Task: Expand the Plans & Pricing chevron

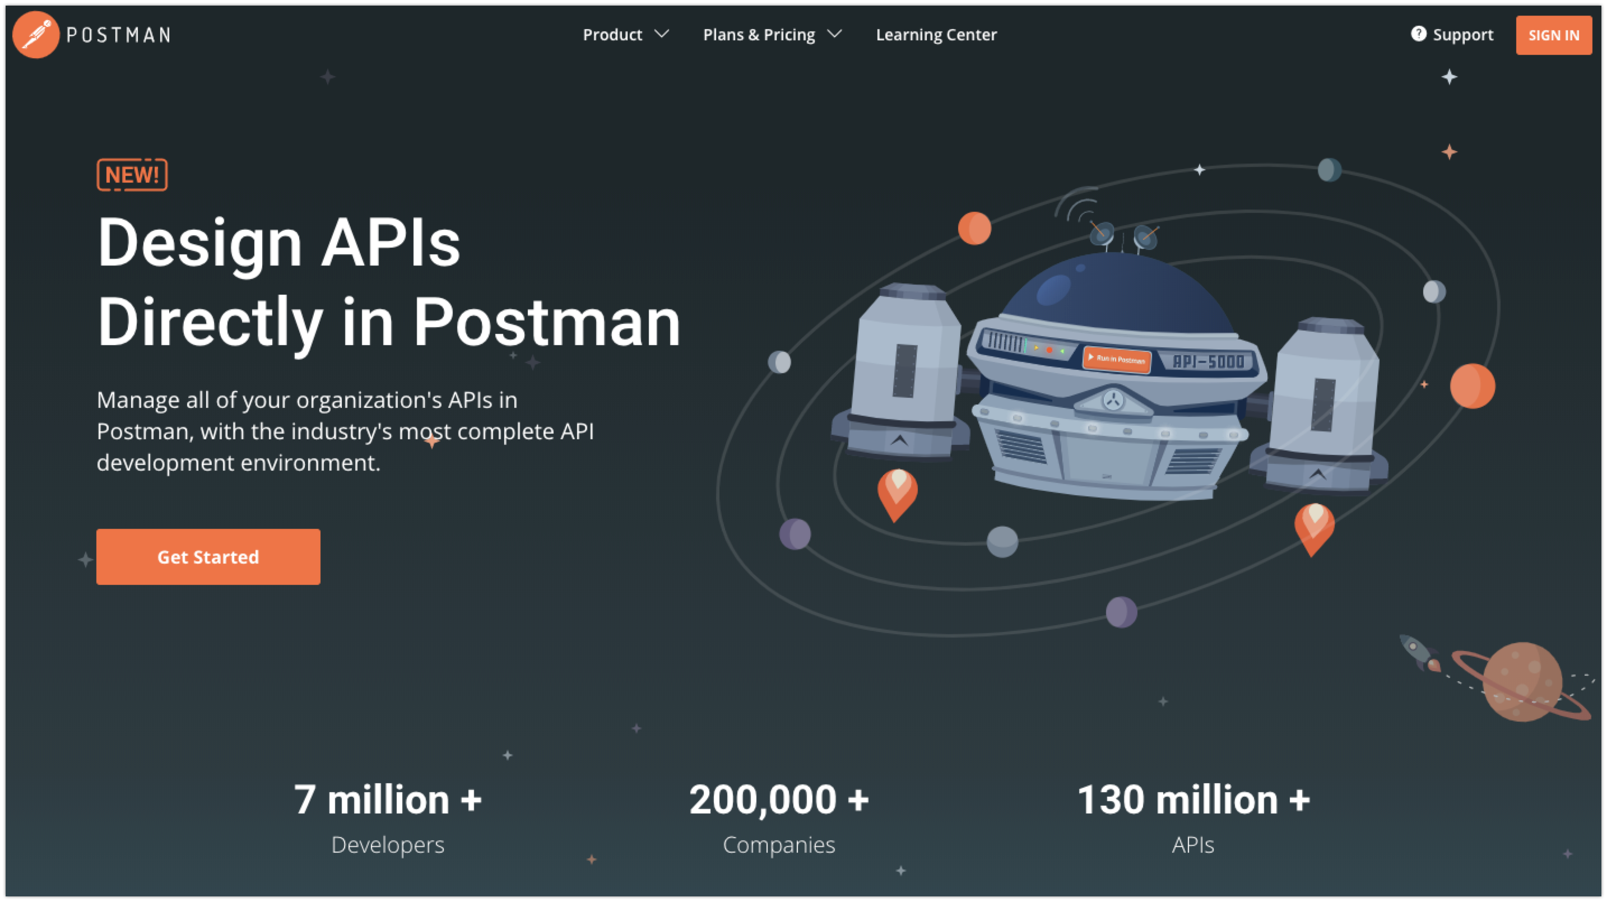Action: pos(835,34)
